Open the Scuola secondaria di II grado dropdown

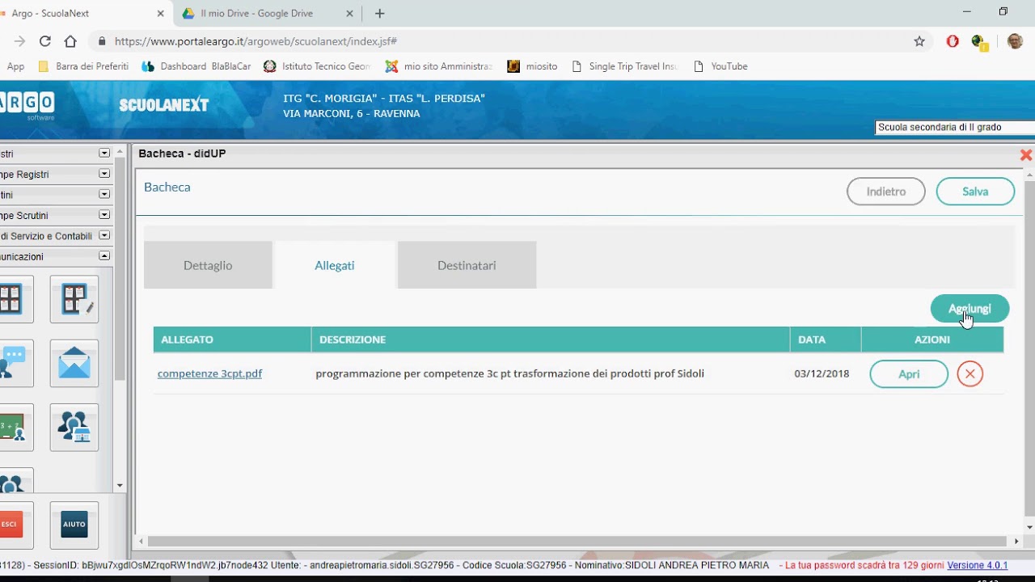tap(955, 127)
